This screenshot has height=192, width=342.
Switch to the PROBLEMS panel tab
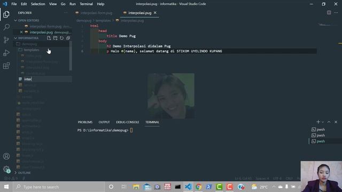point(85,122)
